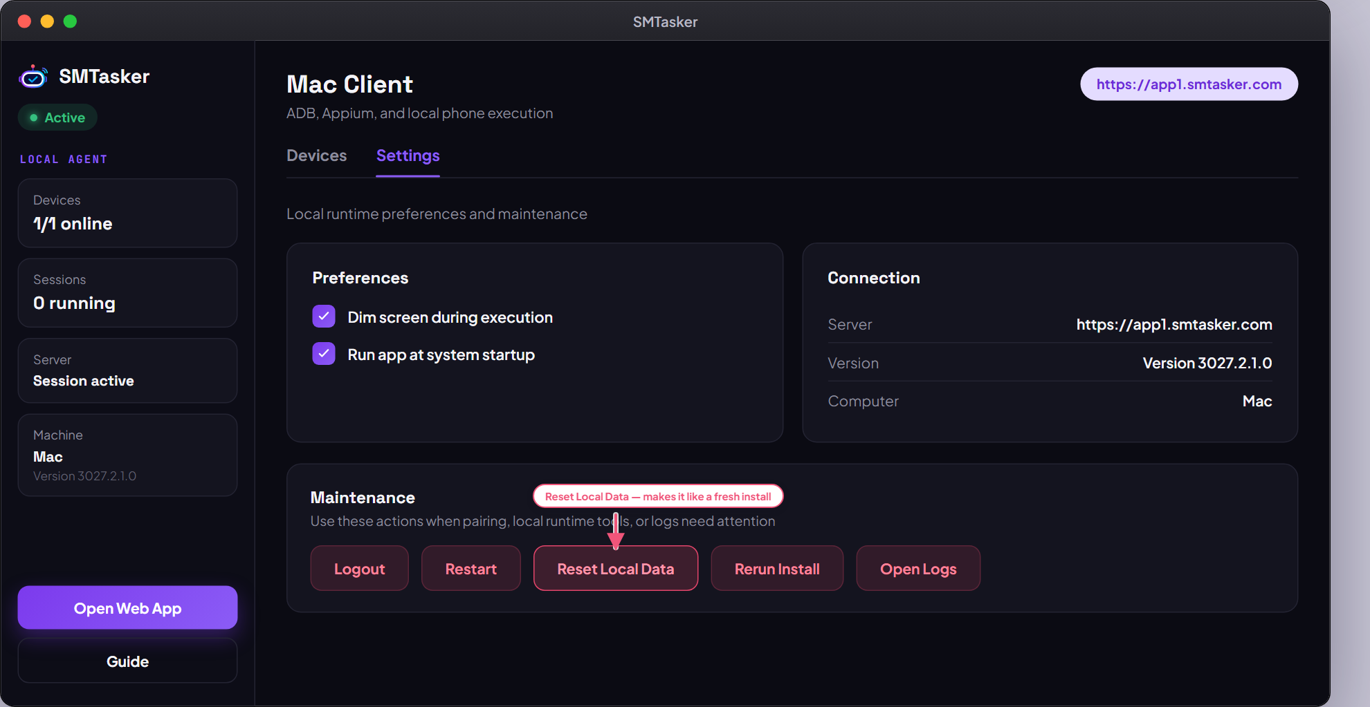This screenshot has height=707, width=1370.
Task: Click the server URL value in Connection
Action: pos(1174,324)
